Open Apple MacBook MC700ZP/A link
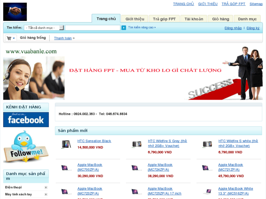This screenshot has height=199, width=266. point(90,167)
